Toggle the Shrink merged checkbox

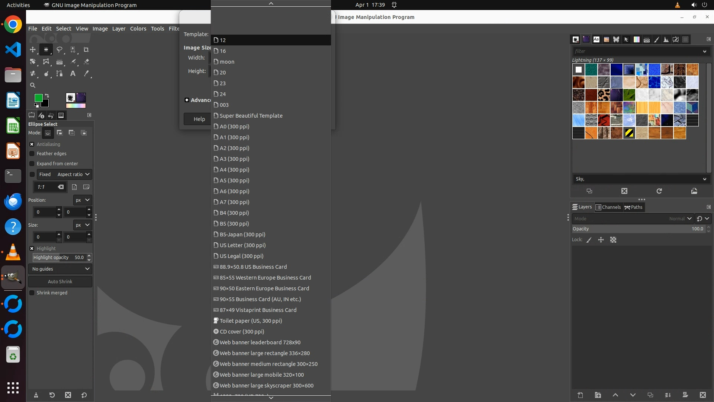(x=32, y=293)
